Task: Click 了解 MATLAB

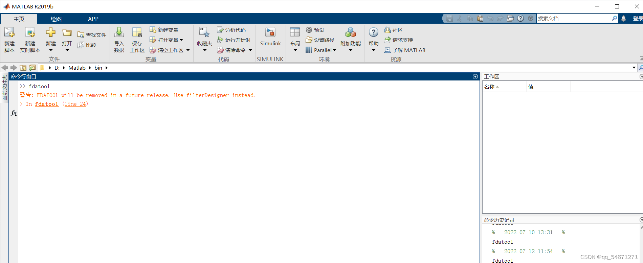Action: pos(405,50)
